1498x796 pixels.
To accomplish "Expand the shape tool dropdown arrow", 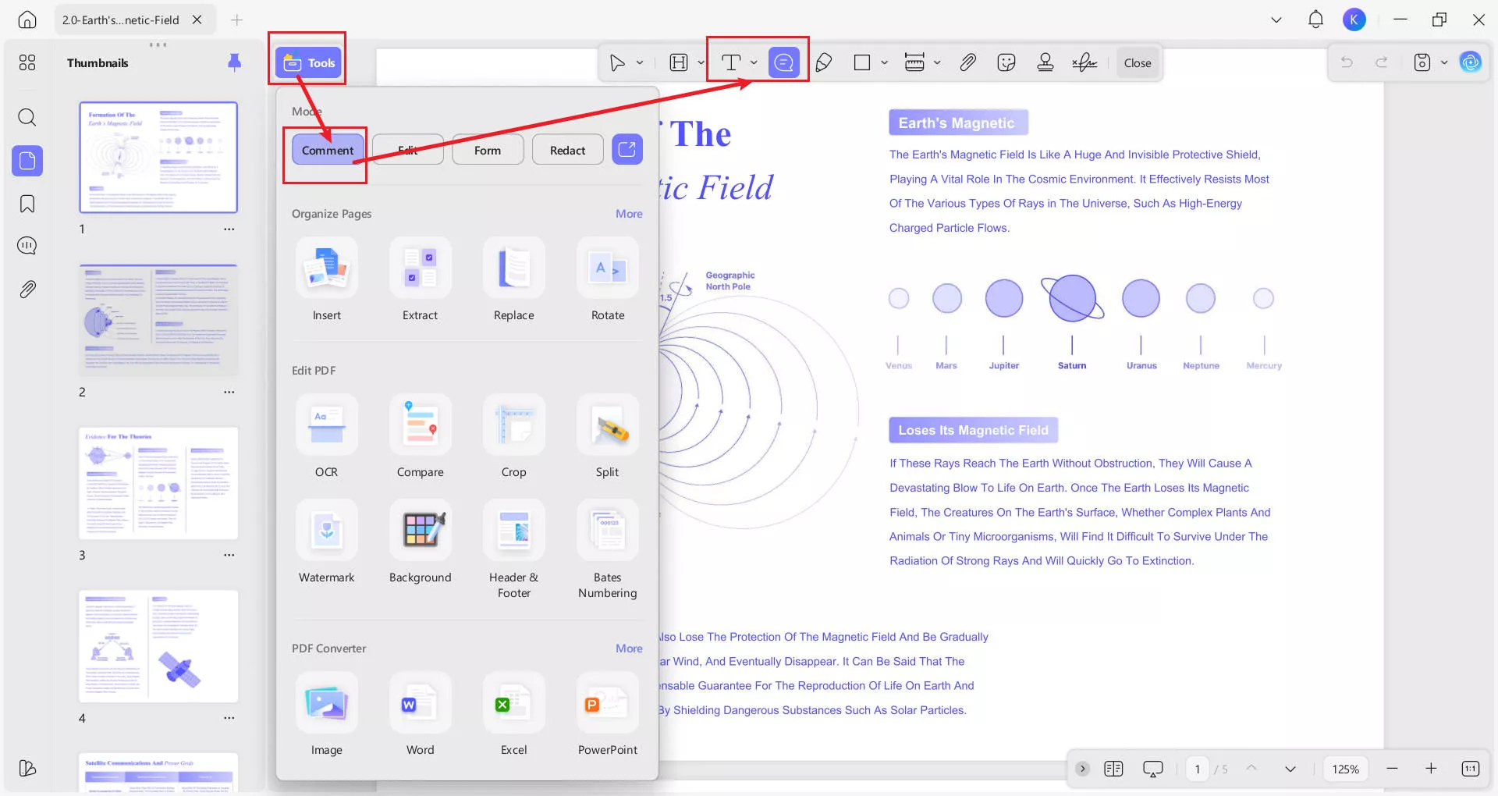I will tap(884, 62).
